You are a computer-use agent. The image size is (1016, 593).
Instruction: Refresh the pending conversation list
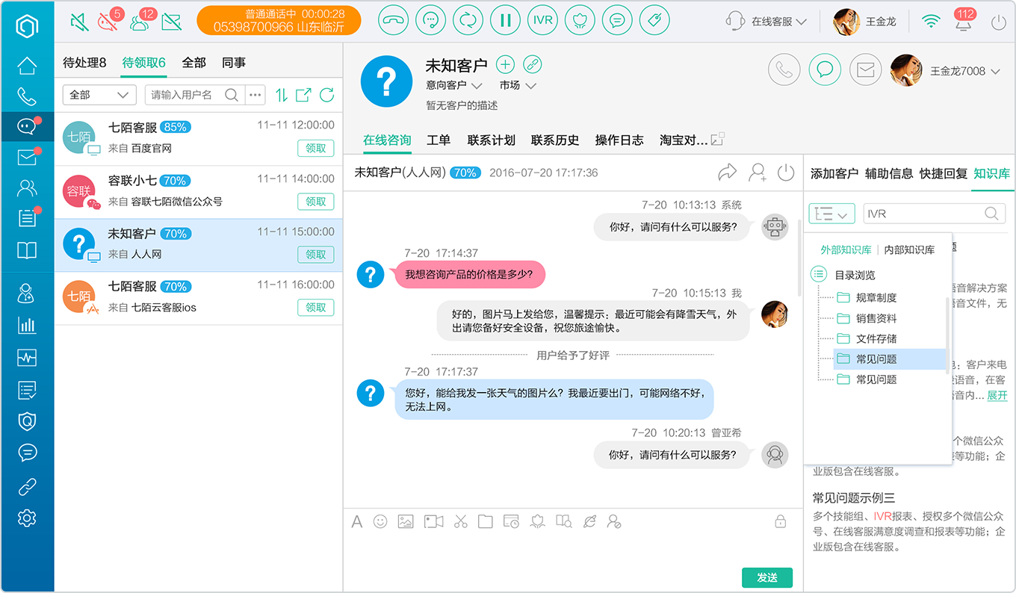coord(326,95)
